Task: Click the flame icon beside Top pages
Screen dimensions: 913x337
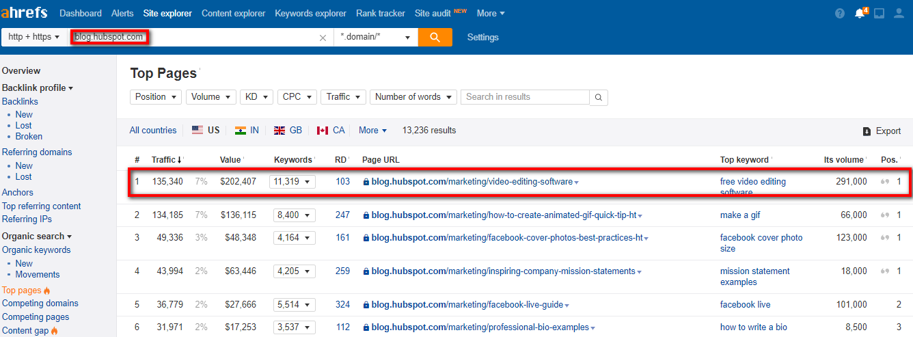Action: coord(47,291)
